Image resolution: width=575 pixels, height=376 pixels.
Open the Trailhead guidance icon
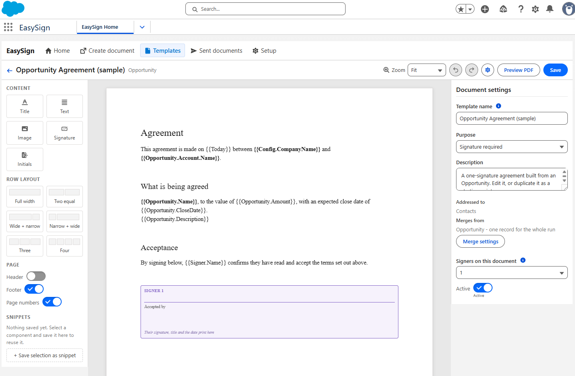(x=503, y=9)
